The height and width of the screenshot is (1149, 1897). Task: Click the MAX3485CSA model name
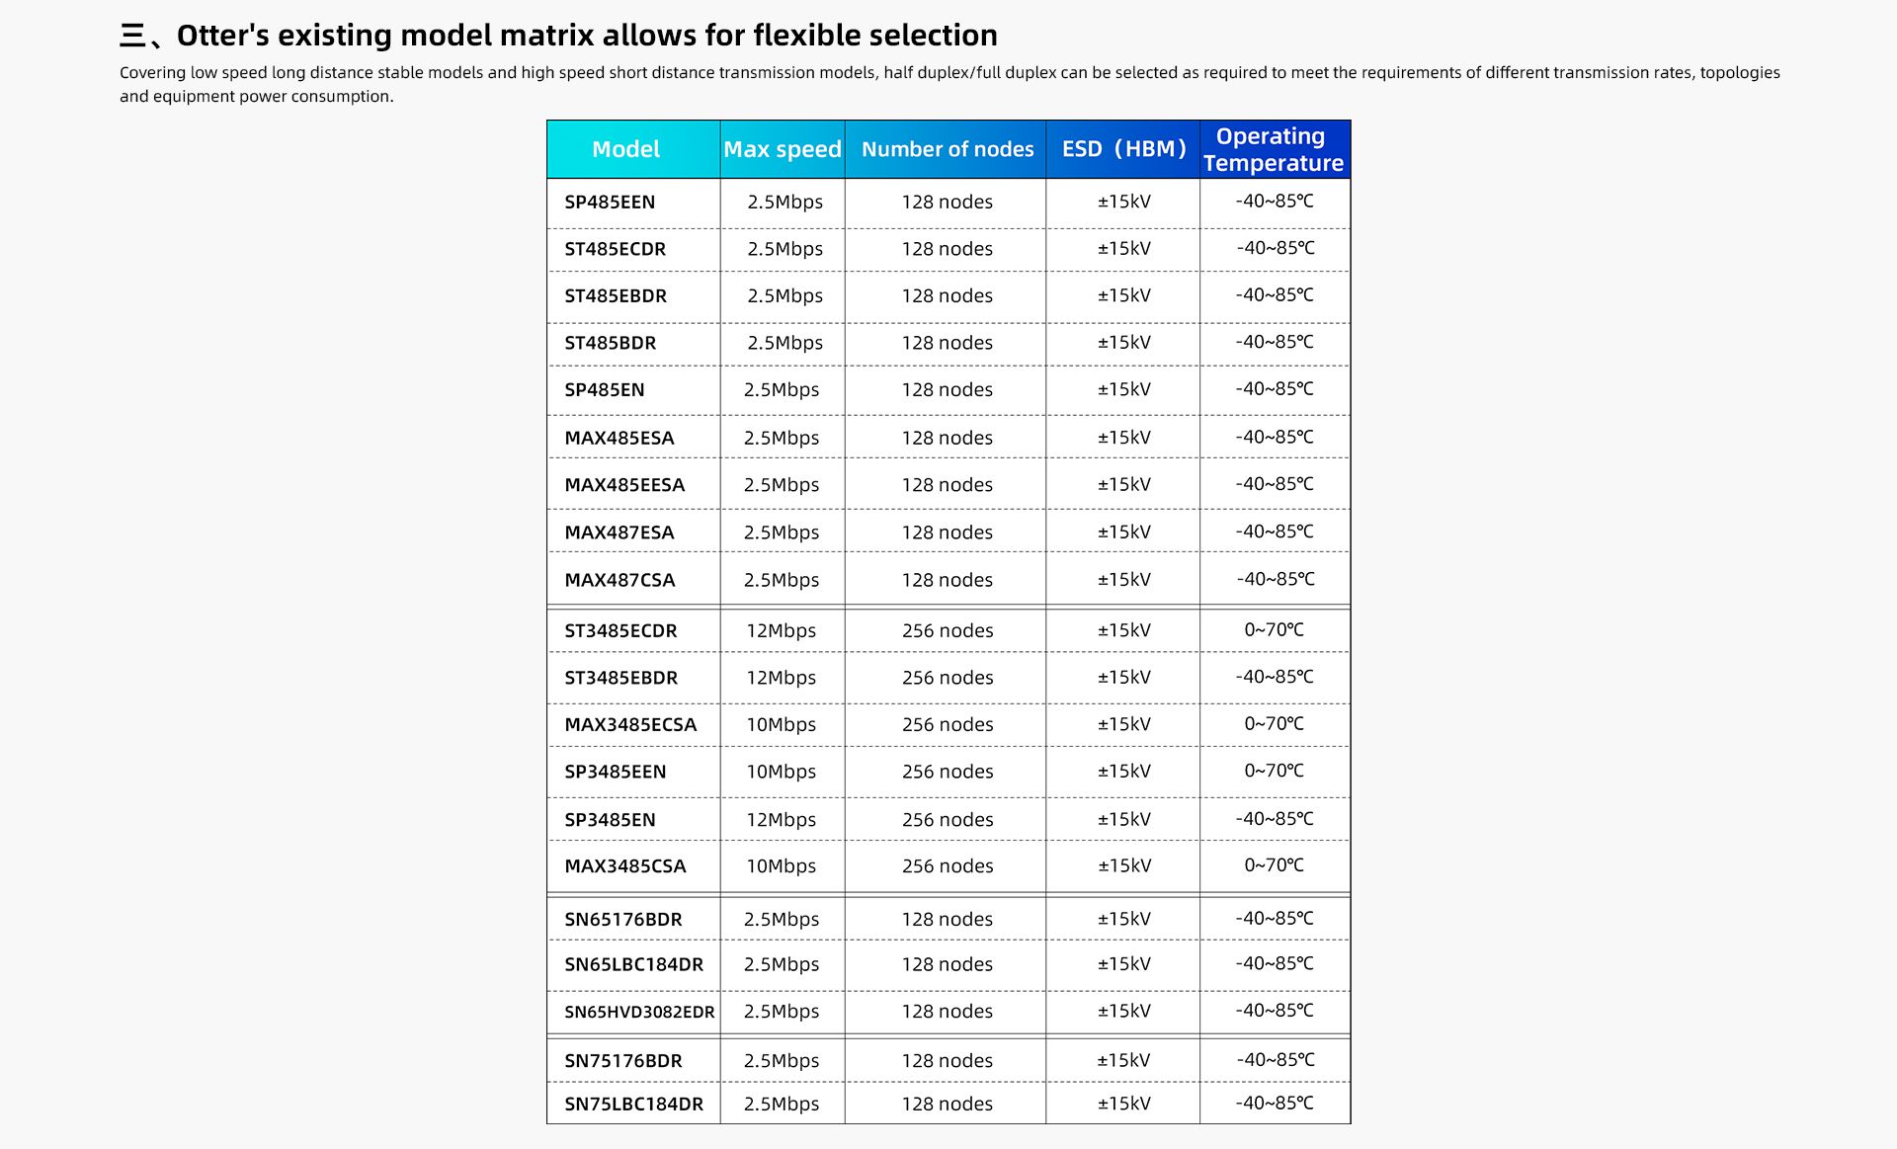624,866
